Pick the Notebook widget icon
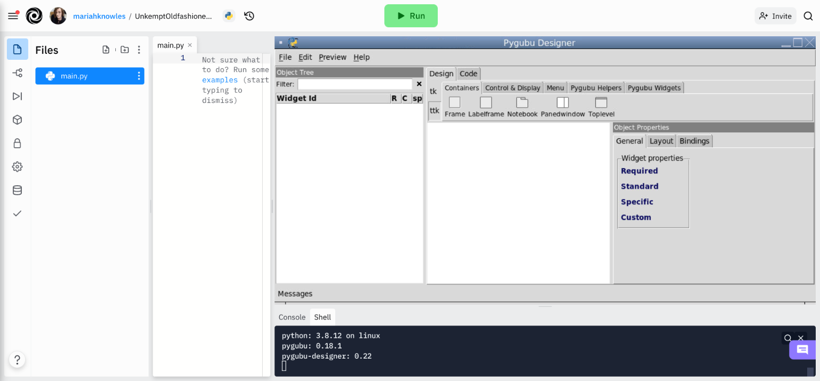 tap(522, 102)
